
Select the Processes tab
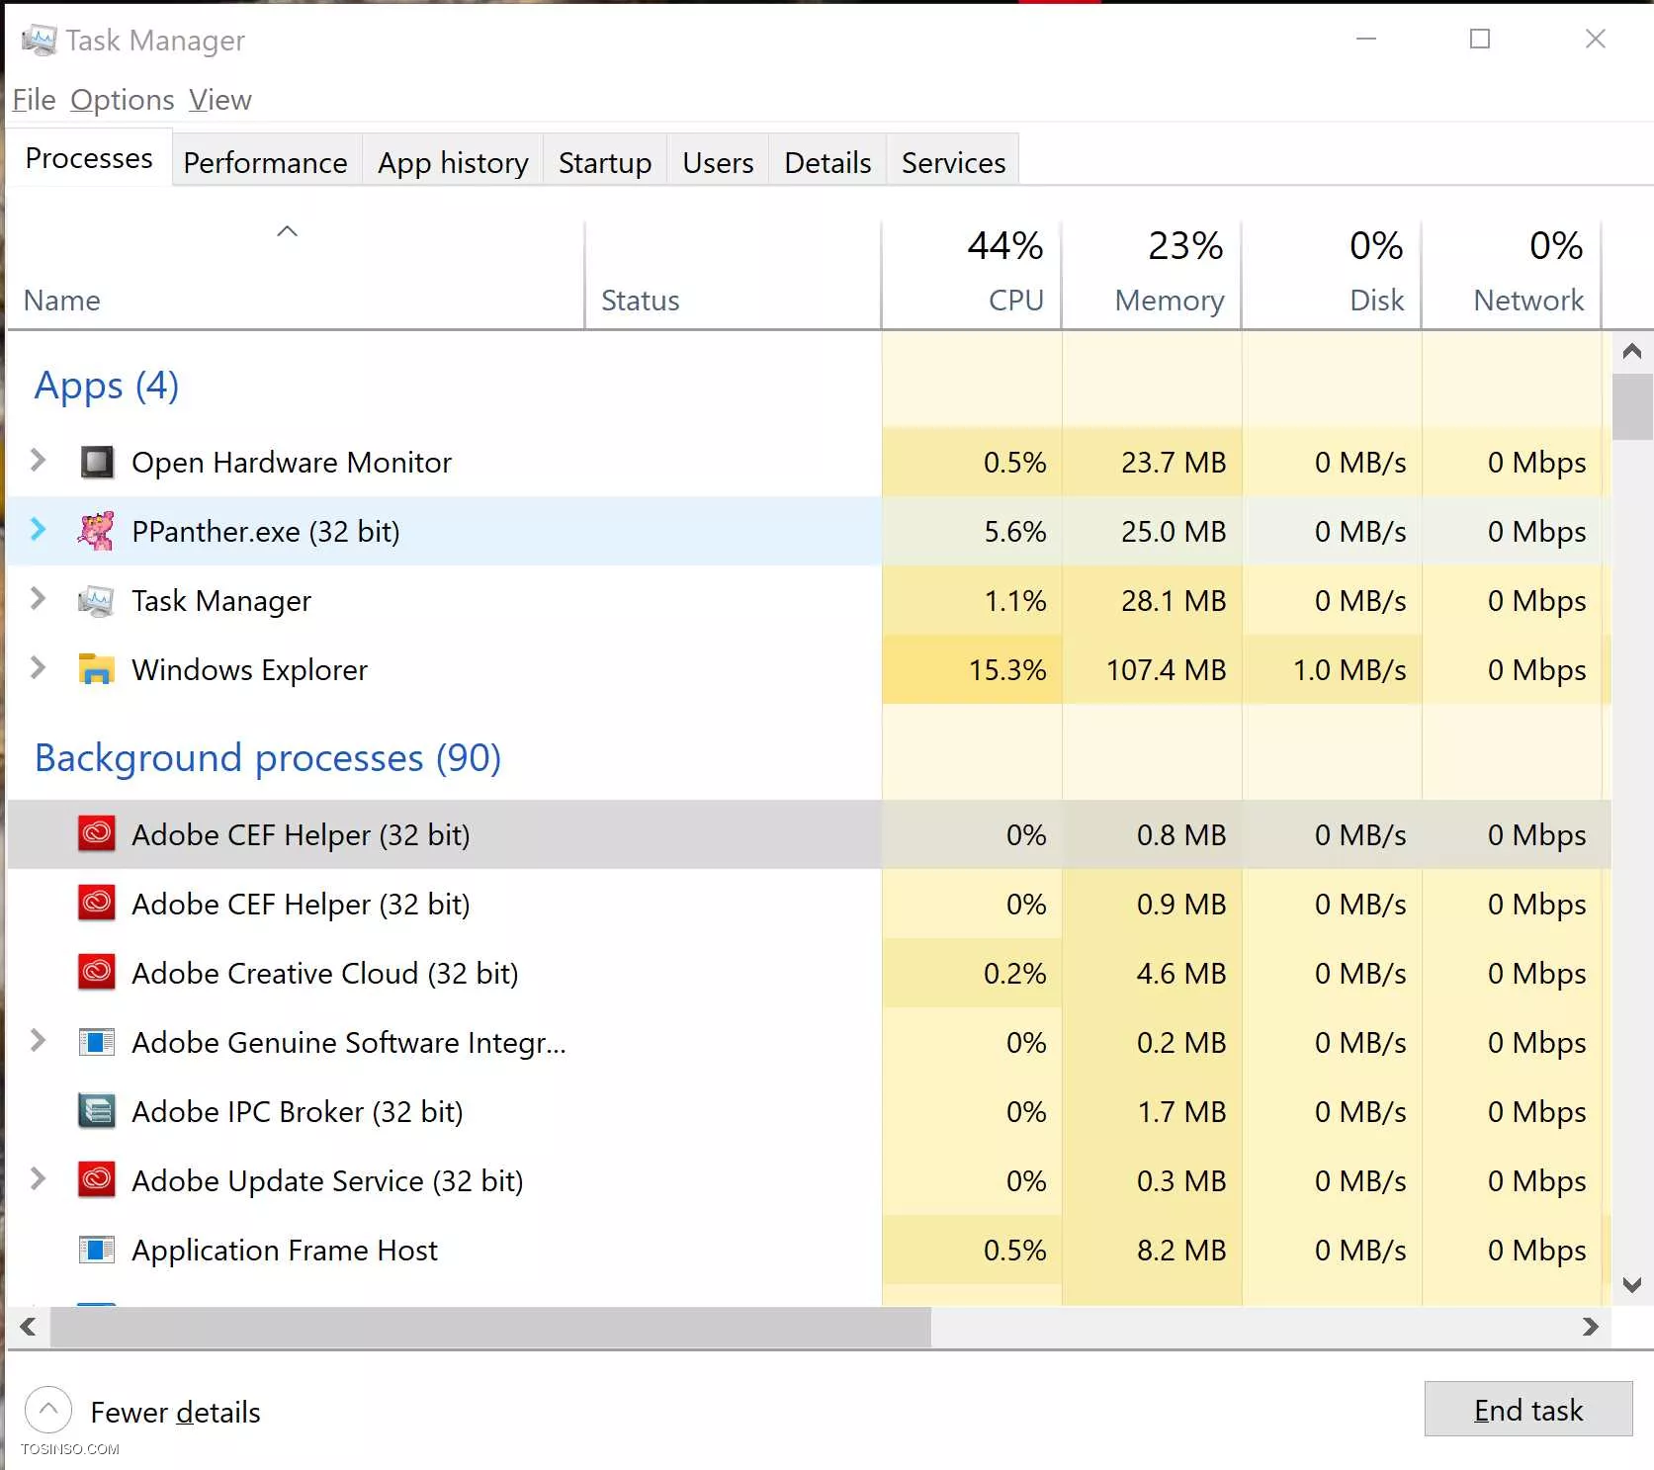[89, 158]
